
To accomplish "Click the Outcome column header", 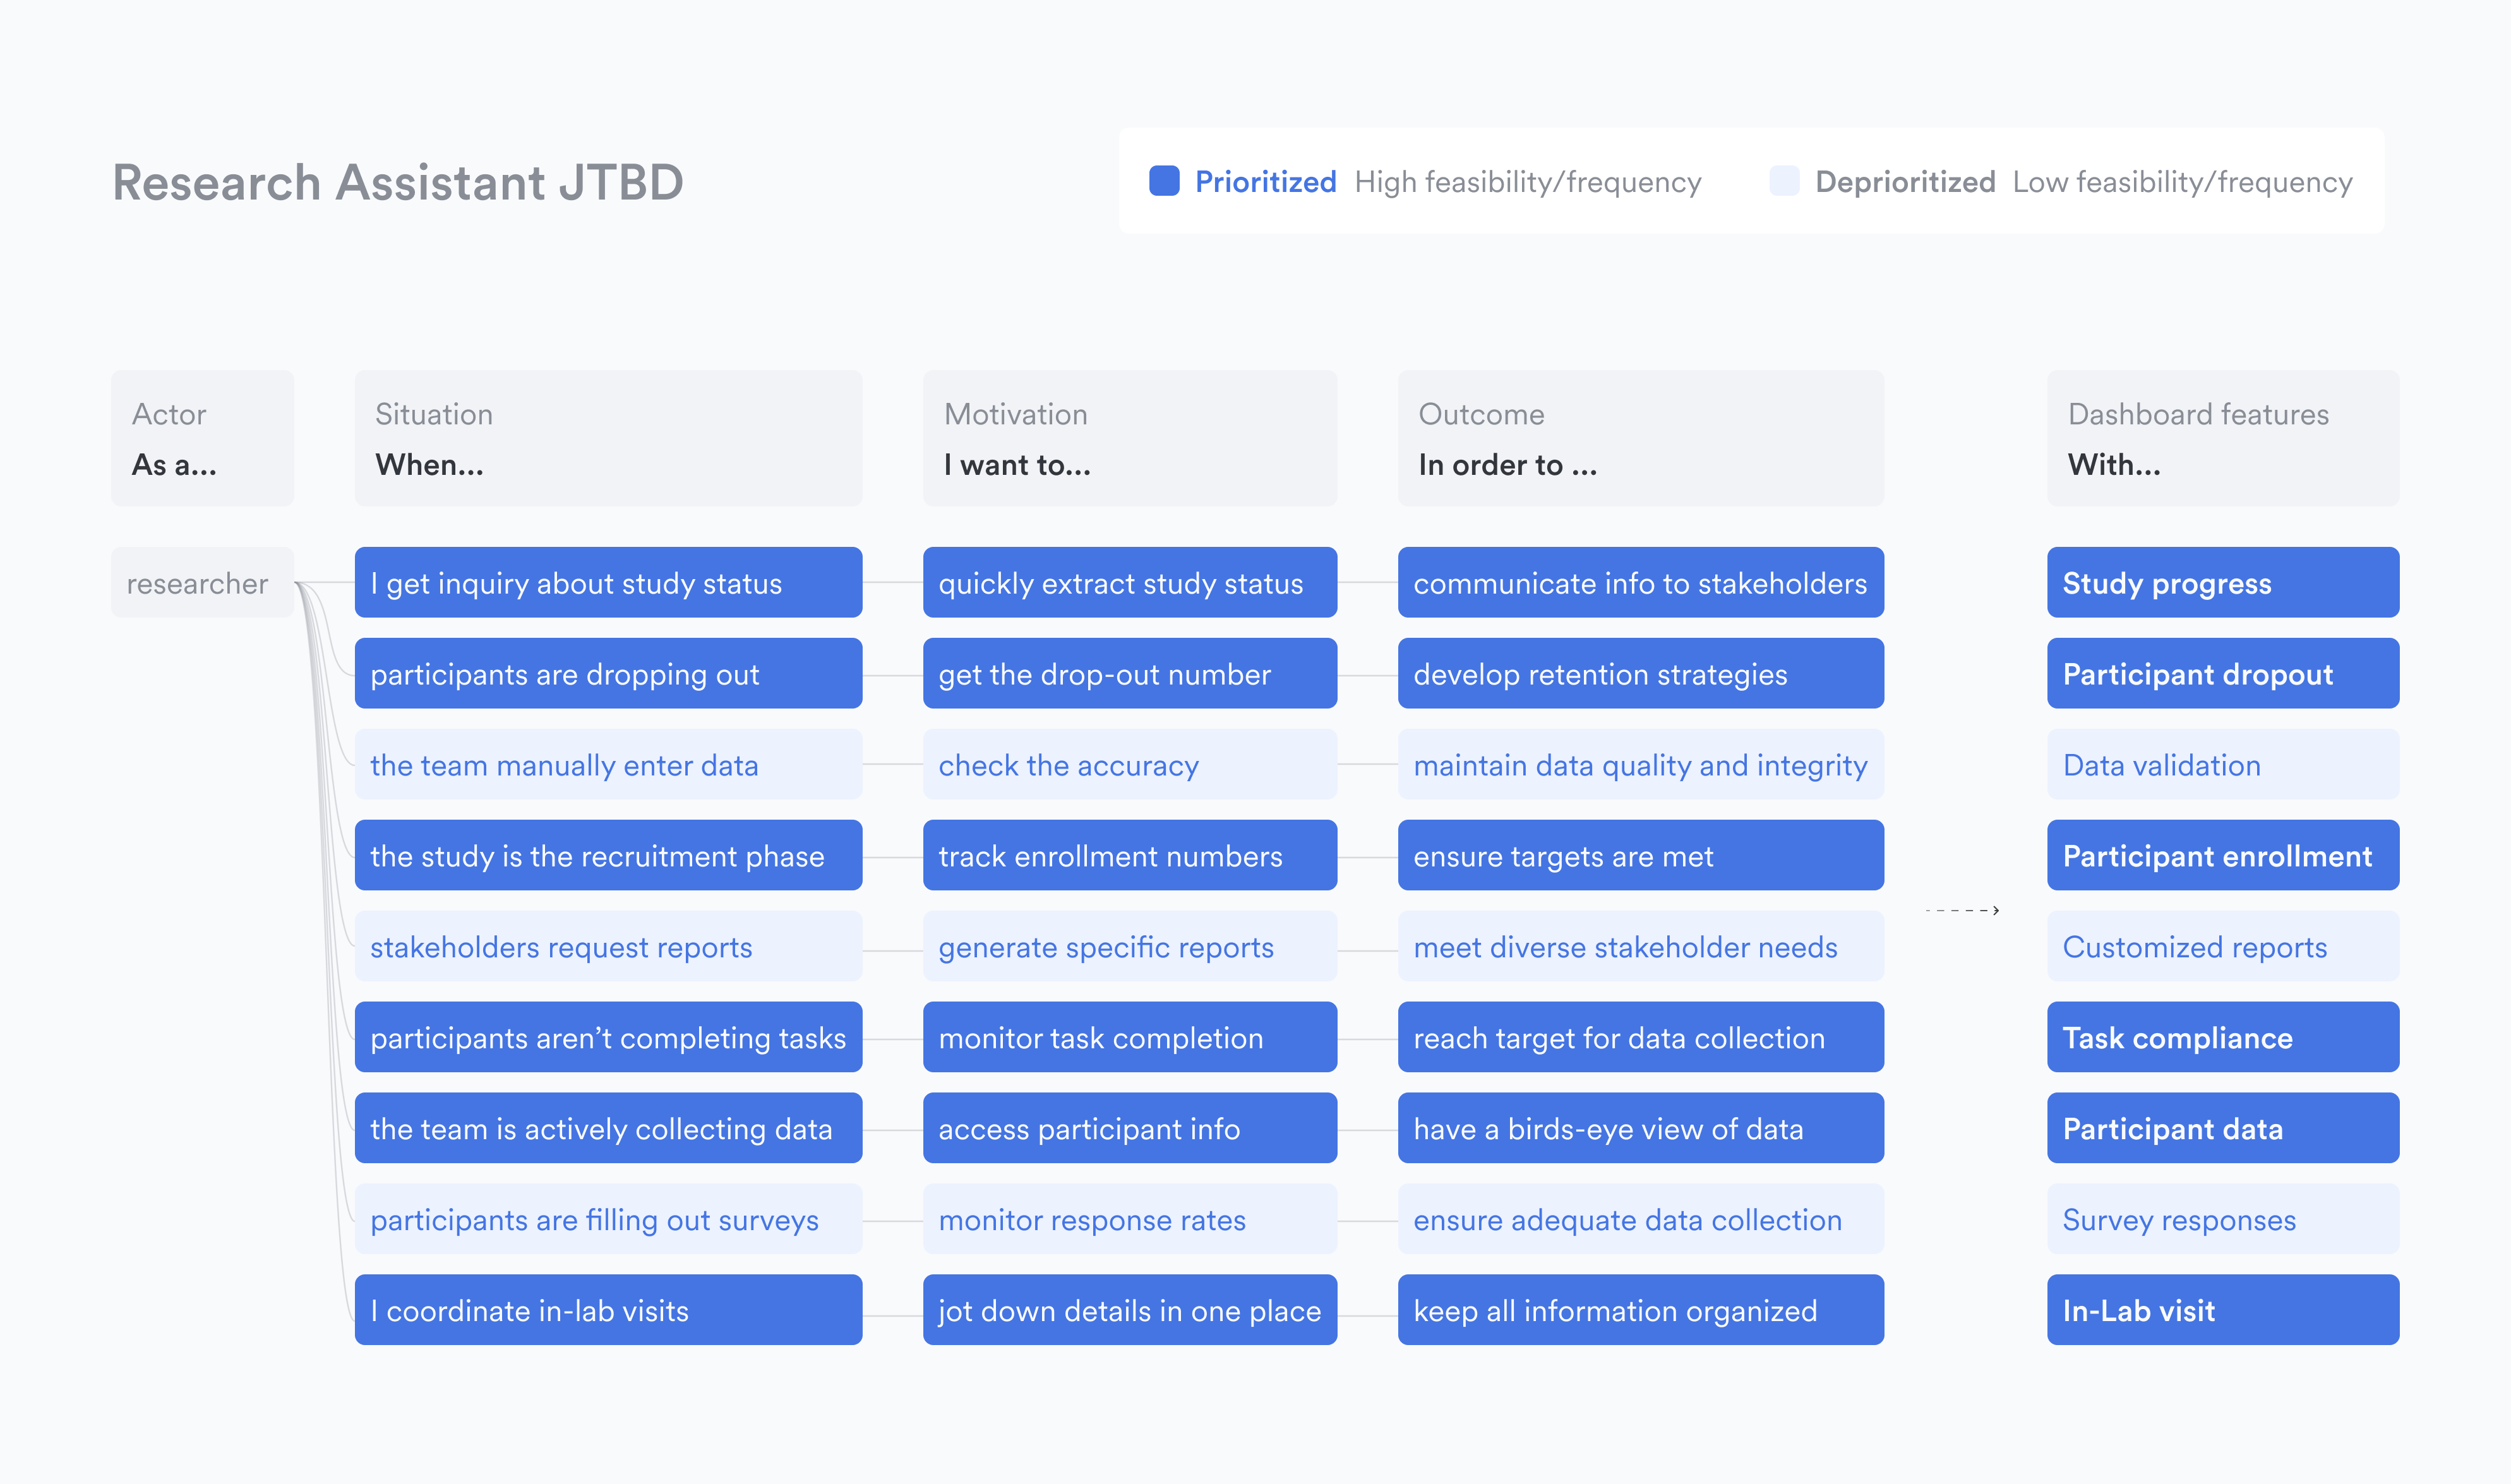I will pos(1640,438).
